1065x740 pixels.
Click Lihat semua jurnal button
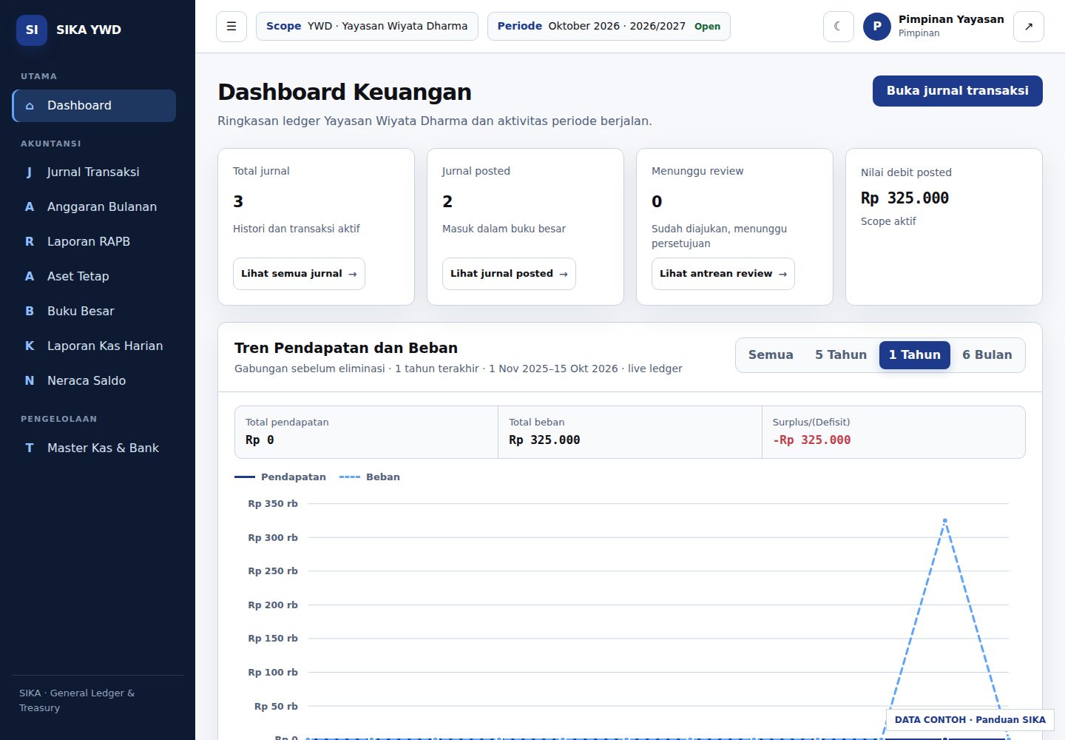(x=299, y=274)
